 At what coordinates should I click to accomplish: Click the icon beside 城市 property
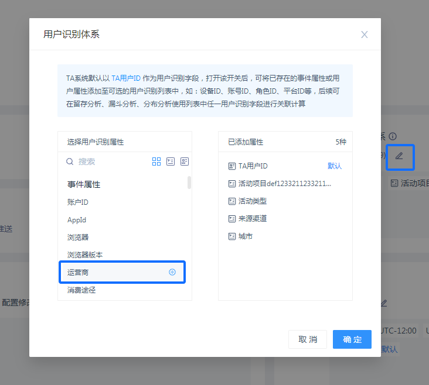231,236
